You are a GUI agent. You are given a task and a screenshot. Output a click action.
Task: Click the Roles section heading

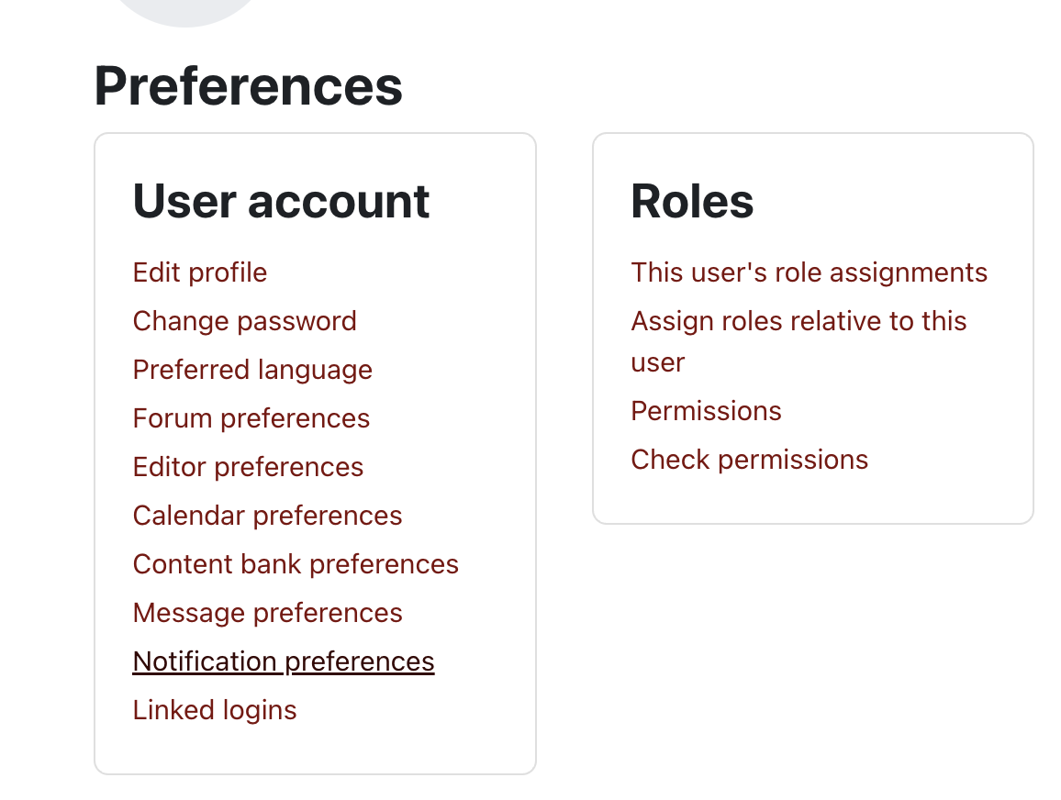(692, 201)
